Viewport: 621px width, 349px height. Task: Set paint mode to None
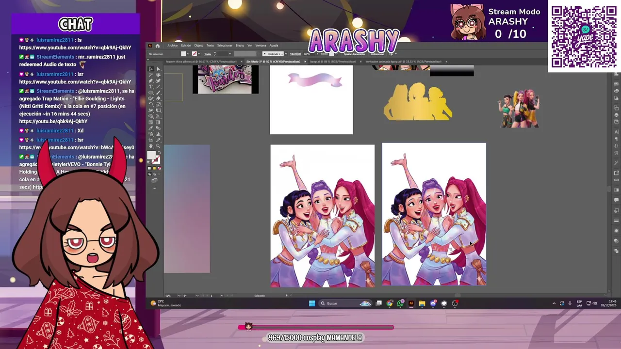[x=160, y=168]
